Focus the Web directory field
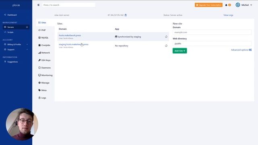258x145 pixels. coord(212,43)
